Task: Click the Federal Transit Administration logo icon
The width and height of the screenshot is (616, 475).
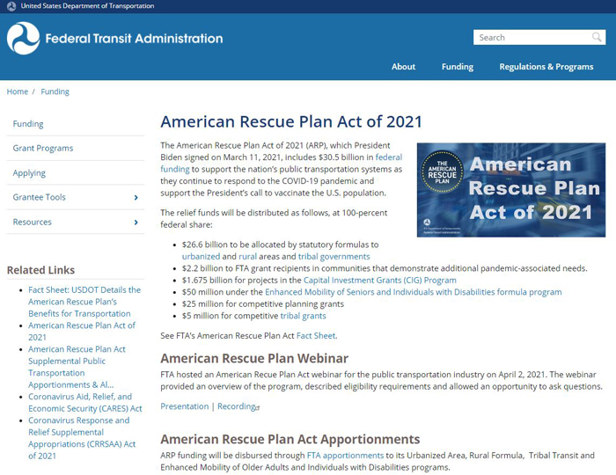Action: pyautogui.click(x=23, y=38)
